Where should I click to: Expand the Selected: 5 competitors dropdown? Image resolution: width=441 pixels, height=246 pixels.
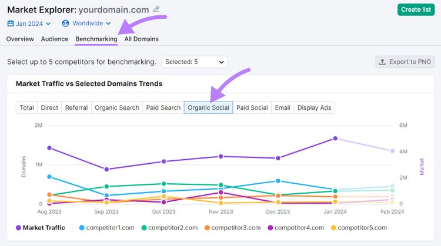coord(195,62)
